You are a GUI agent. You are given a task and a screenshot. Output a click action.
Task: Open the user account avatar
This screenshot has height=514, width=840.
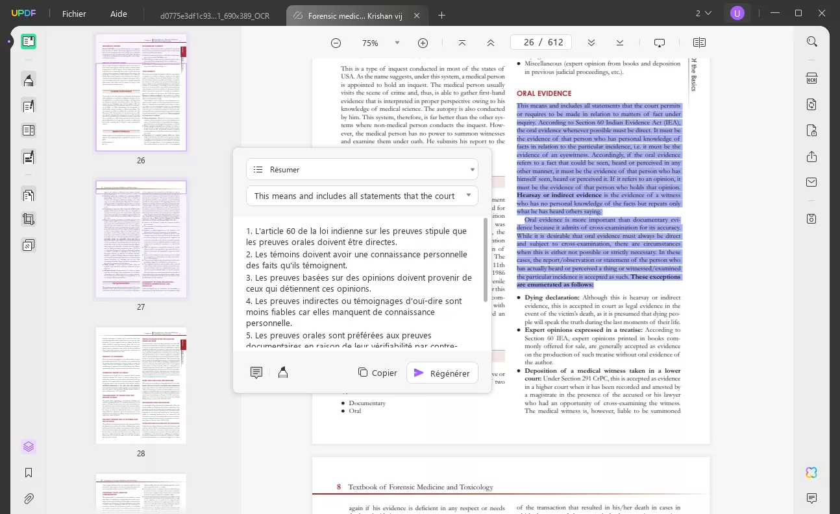[737, 13]
